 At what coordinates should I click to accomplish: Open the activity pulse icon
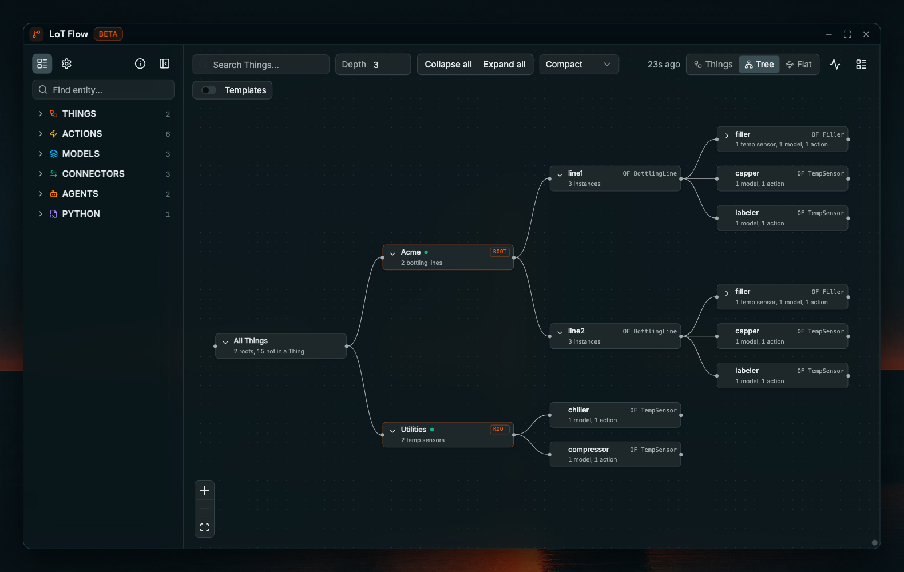[835, 65]
